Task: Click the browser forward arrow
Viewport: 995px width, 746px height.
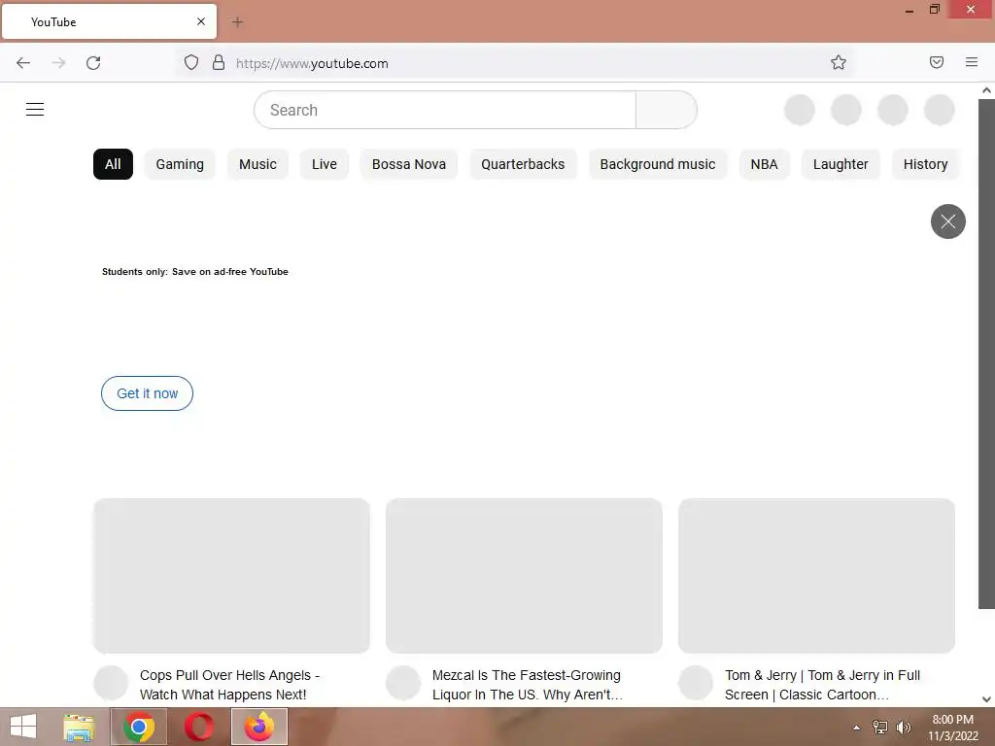Action: click(58, 63)
